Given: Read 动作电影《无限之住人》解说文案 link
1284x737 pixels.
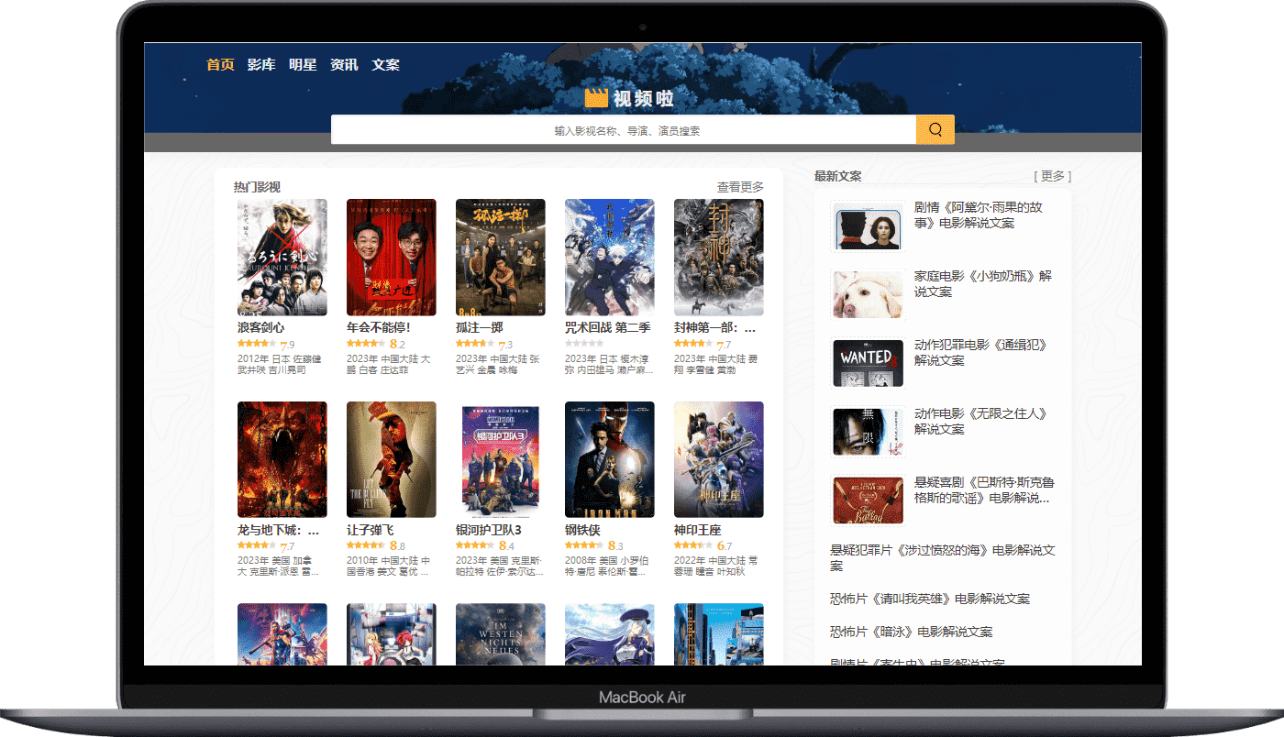Looking at the screenshot, I should (980, 422).
